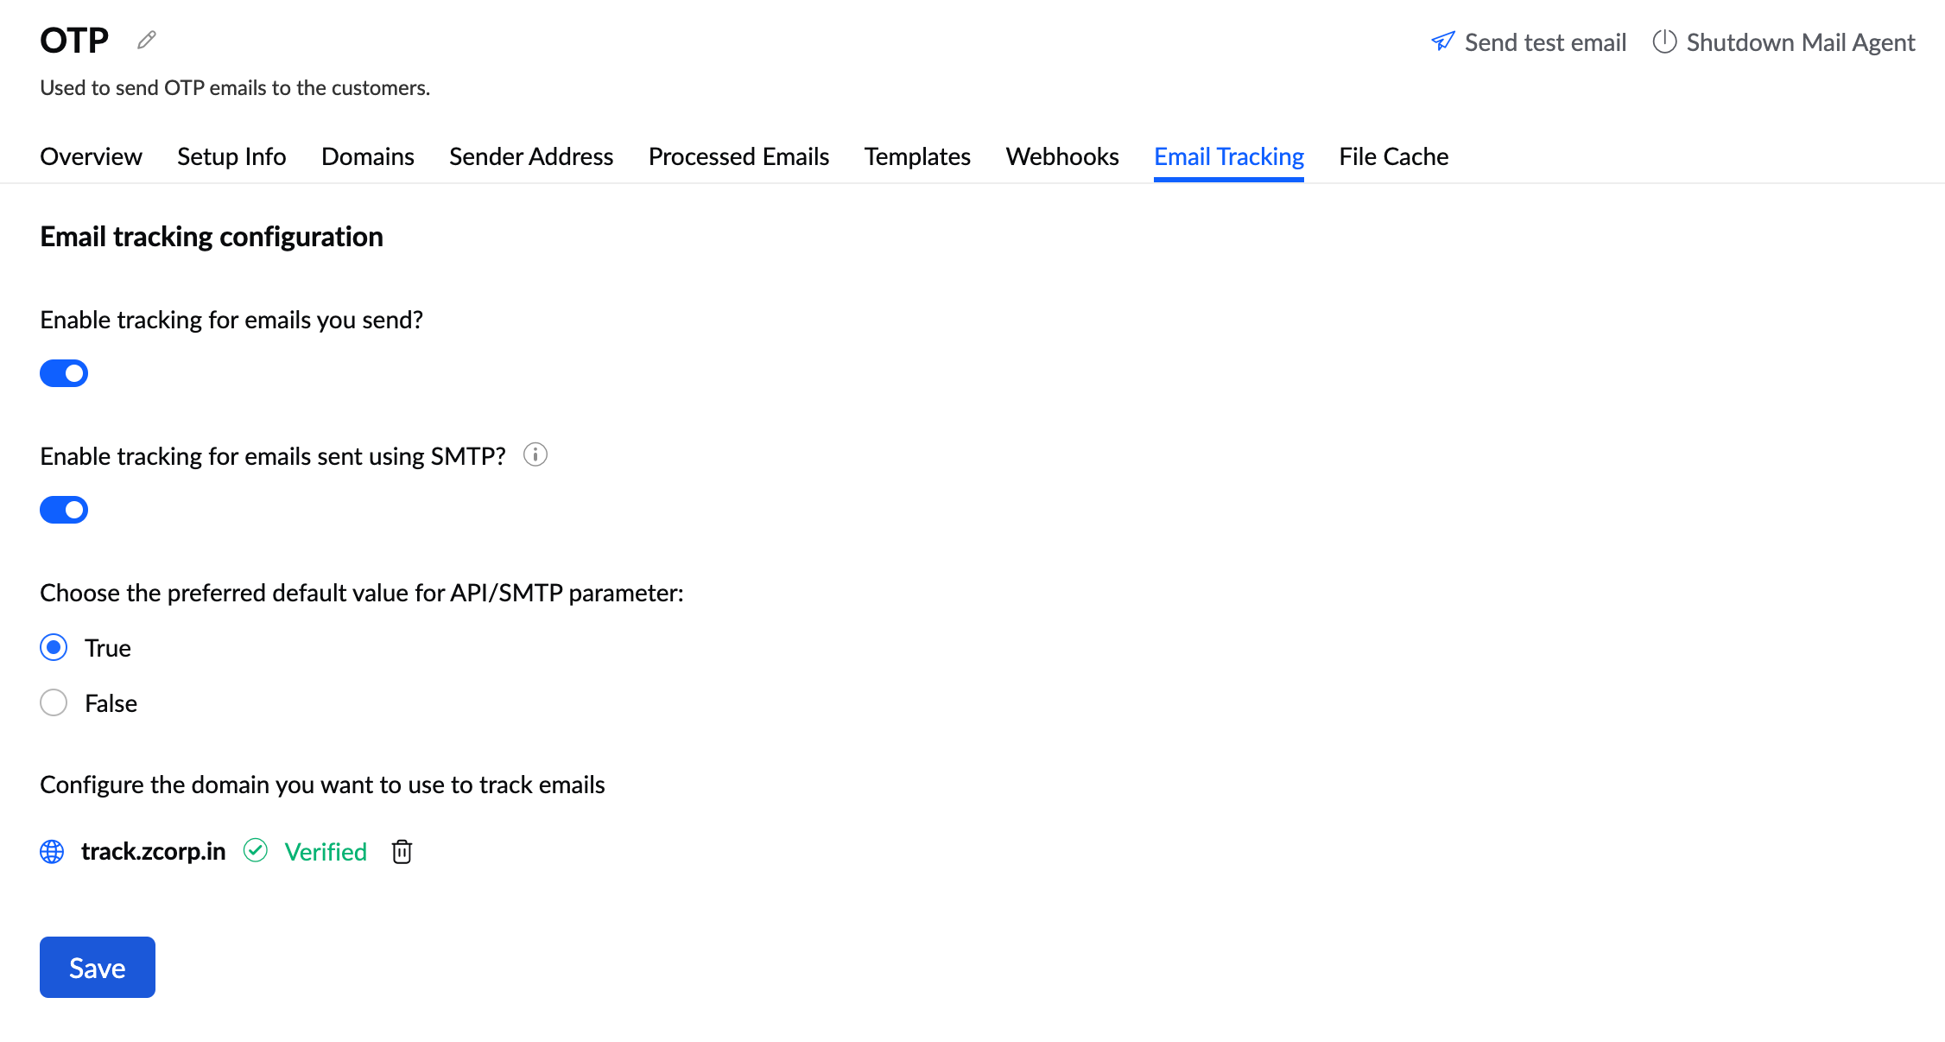Select the False radio button

53,702
